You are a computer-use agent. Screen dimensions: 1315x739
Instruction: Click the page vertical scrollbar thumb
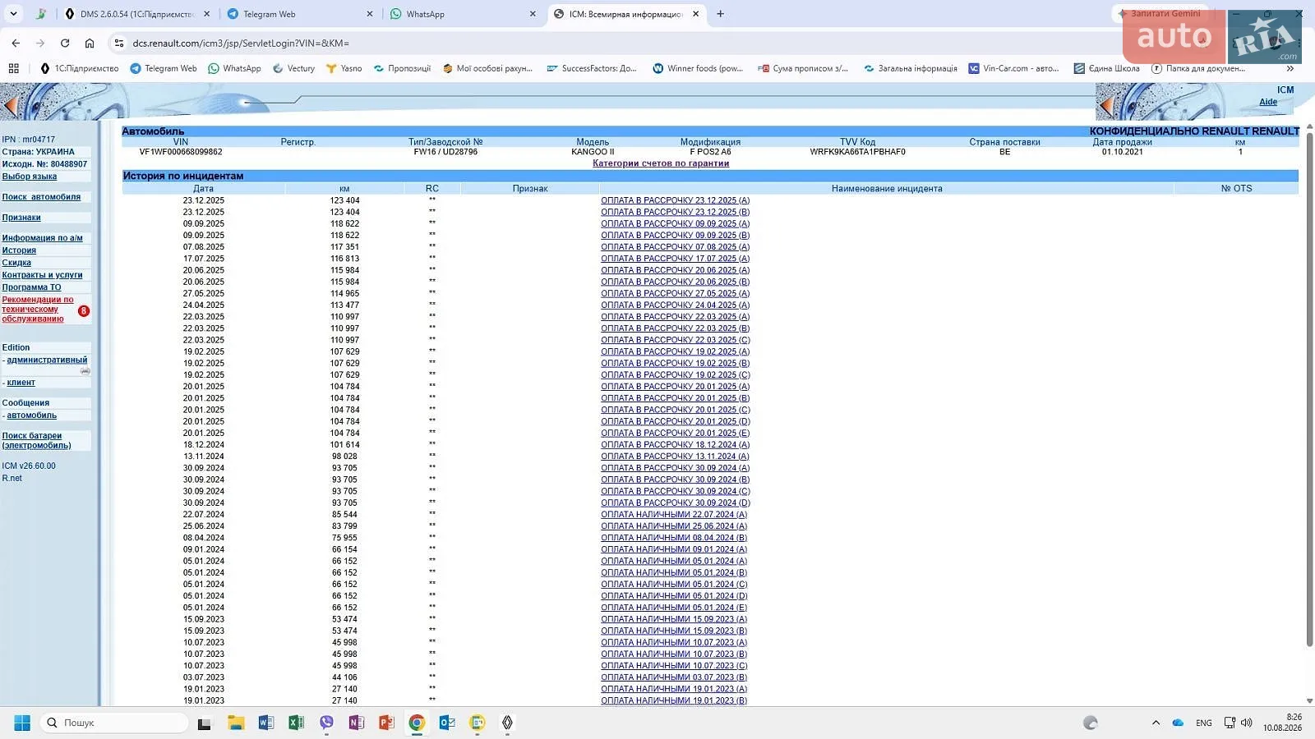tap(1309, 388)
